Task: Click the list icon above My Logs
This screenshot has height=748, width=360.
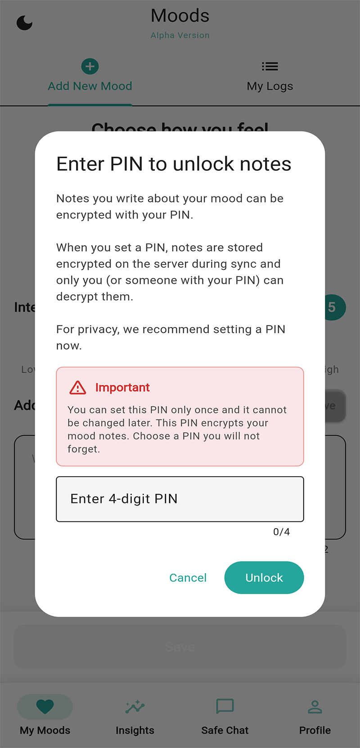Action: [x=270, y=66]
